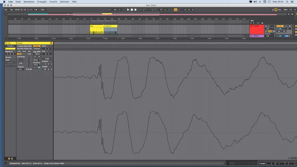Click the transport Stop button
This screenshot has height=167, width=297.
tap(132, 10)
